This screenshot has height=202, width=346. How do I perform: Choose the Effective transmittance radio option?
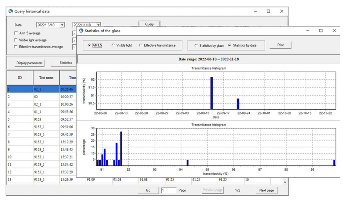point(141,45)
